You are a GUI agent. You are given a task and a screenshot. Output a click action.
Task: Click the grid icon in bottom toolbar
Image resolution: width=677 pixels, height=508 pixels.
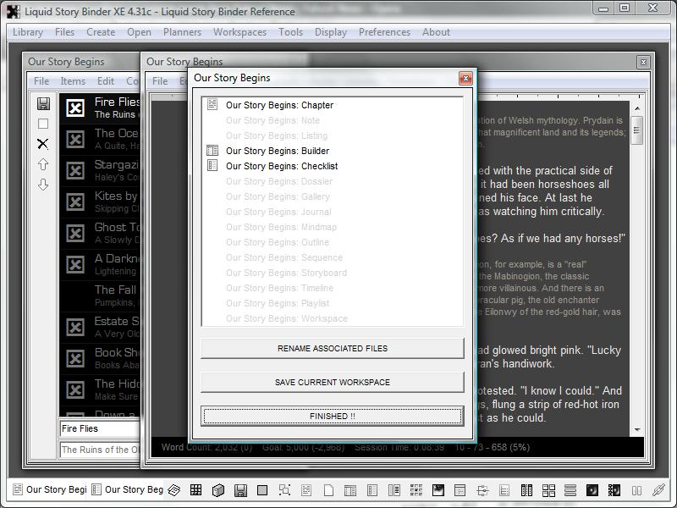click(x=196, y=489)
